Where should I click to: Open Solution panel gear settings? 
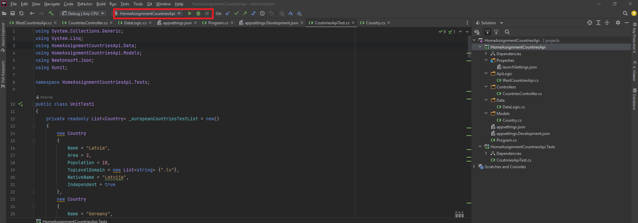618,23
